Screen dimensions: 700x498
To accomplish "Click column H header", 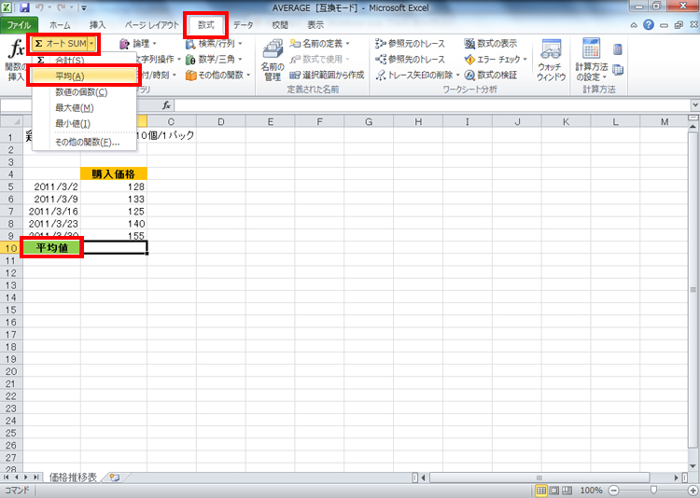I will [x=418, y=122].
